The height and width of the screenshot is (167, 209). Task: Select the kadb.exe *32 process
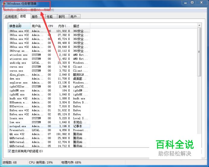pyautogui.click(x=49, y=98)
